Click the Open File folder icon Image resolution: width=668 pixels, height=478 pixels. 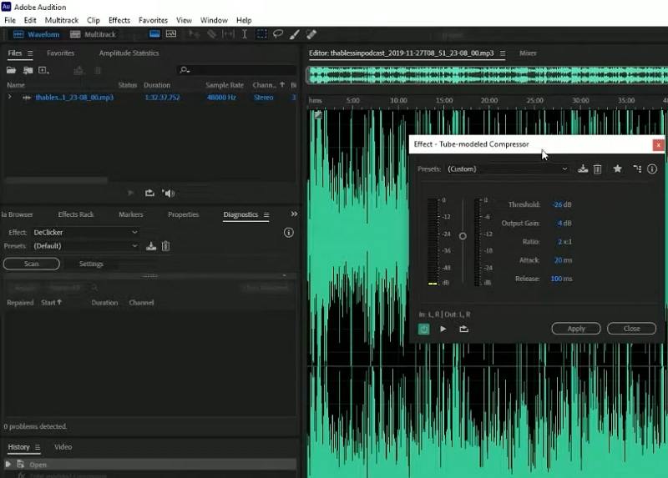click(x=12, y=71)
